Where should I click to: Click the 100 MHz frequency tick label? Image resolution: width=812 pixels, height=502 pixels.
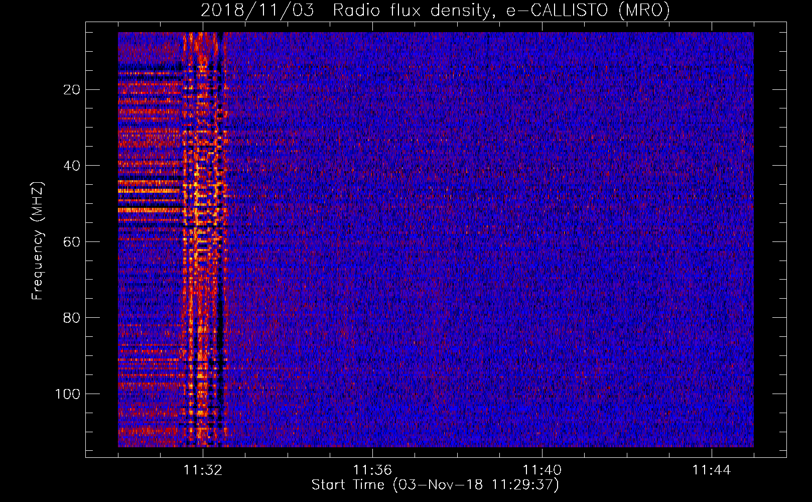(68, 394)
